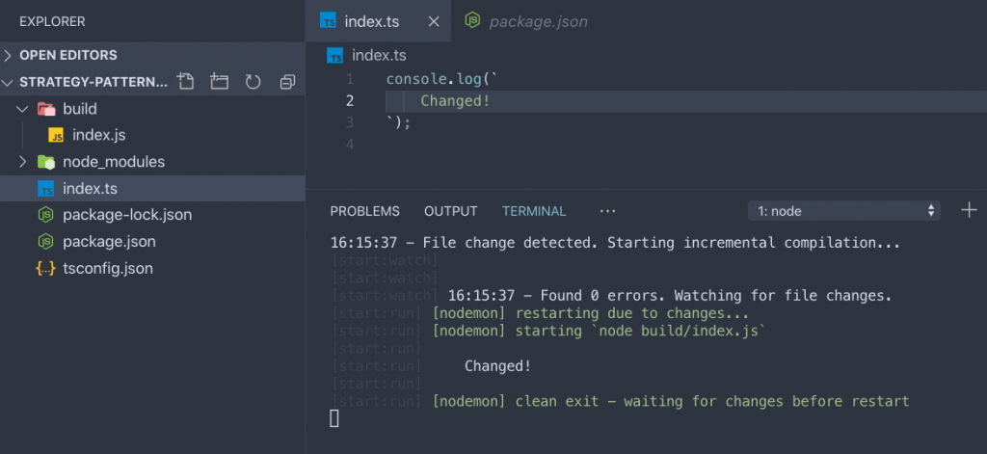Screen dimensions: 987x454
Task: Click 'restarting due to changes' terminal line
Action: click(x=591, y=313)
